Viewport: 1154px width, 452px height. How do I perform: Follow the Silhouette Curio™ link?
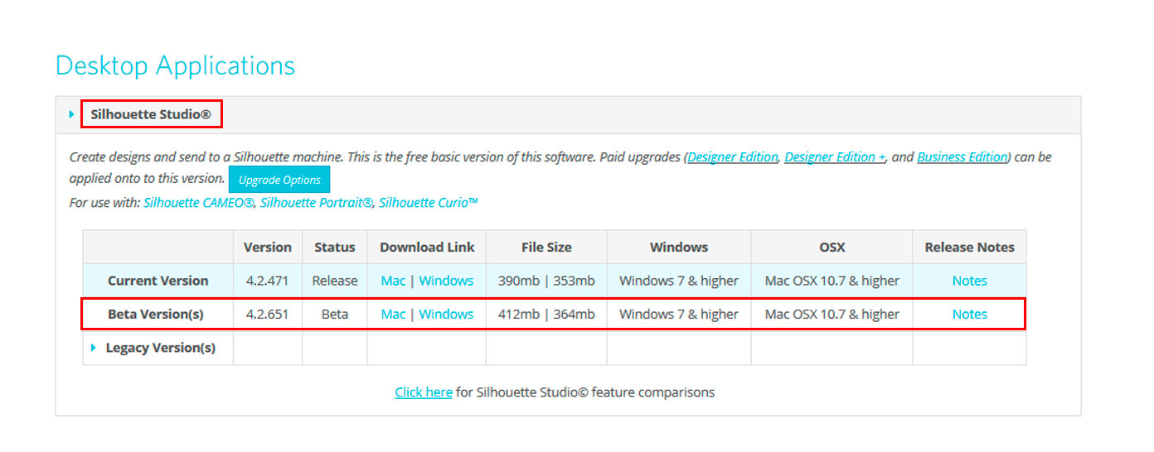pos(429,202)
